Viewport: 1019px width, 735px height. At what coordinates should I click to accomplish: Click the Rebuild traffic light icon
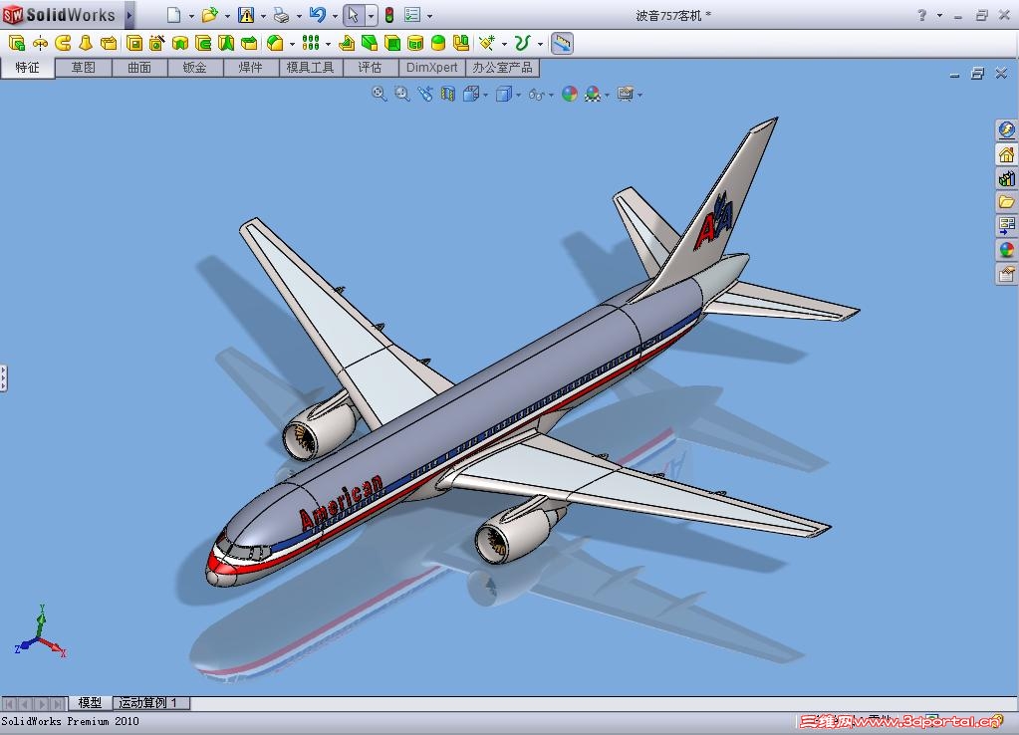pyautogui.click(x=389, y=15)
